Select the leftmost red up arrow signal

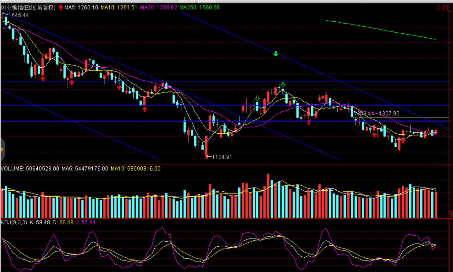(43, 79)
